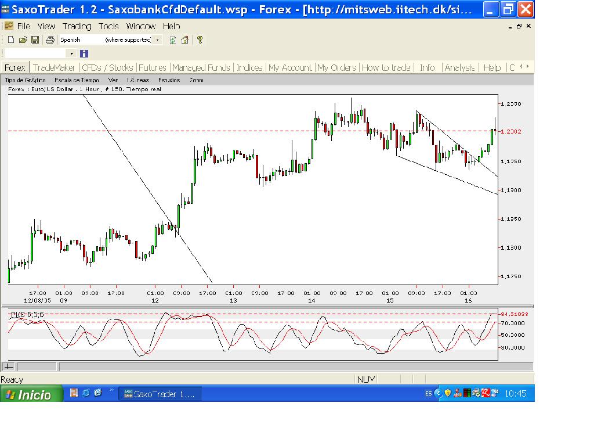Switch to the Help tab in the tab strip
The image size is (594, 446).
point(492,67)
